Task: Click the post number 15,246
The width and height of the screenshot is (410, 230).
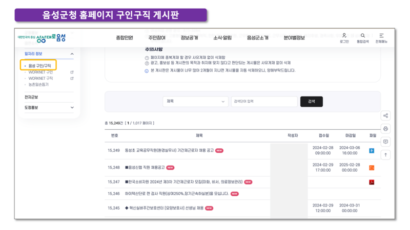Action: click(113, 194)
